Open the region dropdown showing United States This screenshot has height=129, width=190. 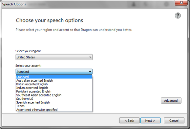(54, 57)
